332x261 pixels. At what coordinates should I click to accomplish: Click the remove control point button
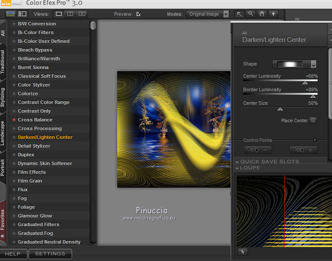click(258, 150)
